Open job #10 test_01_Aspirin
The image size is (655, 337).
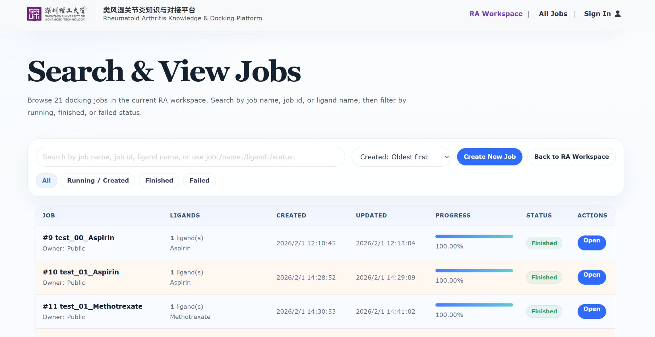click(592, 277)
